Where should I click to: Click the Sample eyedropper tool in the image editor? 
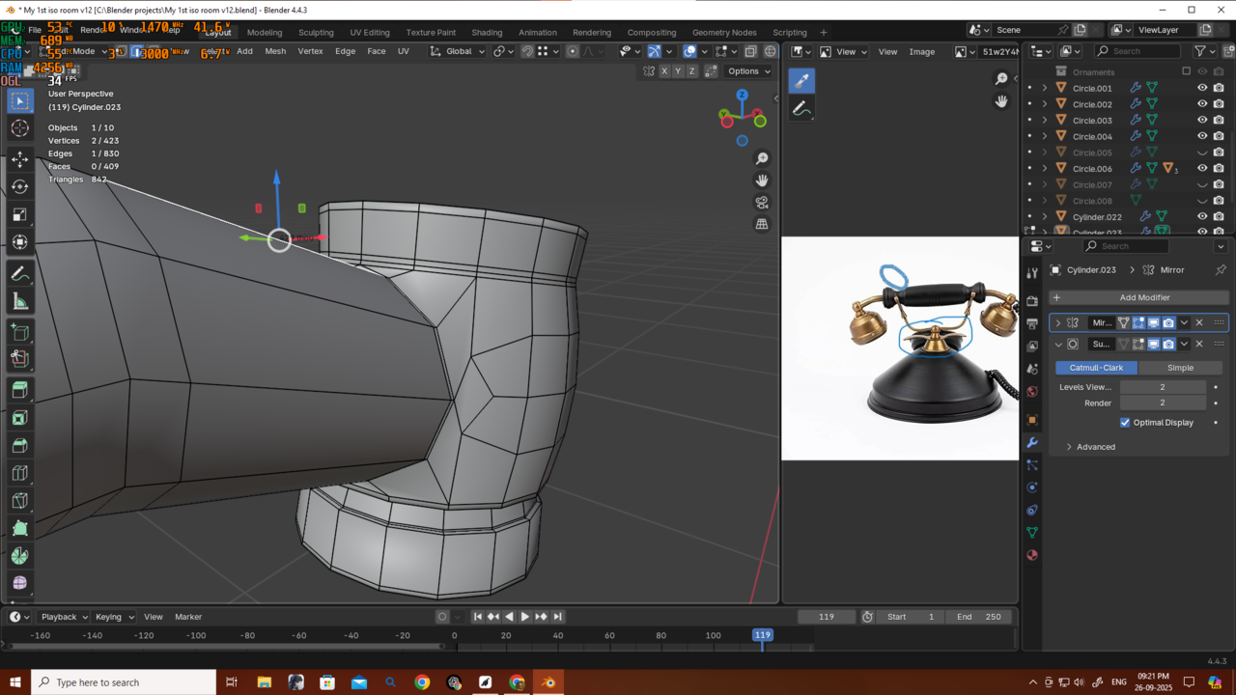pyautogui.click(x=801, y=81)
